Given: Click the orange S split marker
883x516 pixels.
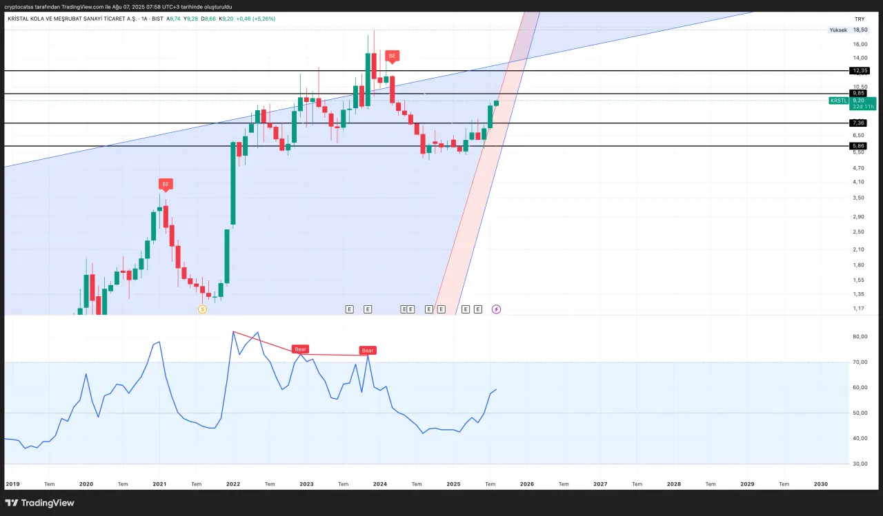Looking at the screenshot, I should 202,309.
